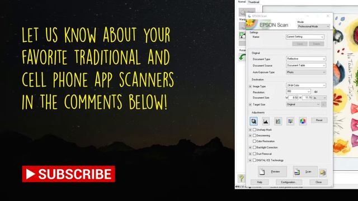
Task: Enable the Color Restoration checkbox
Action: coord(255,141)
